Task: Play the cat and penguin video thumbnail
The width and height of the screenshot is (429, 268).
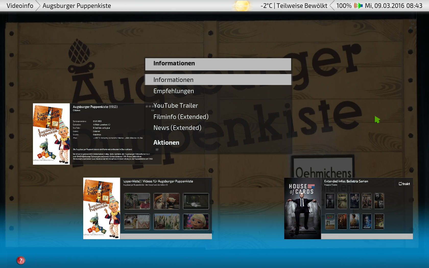Action: [x=166, y=201]
